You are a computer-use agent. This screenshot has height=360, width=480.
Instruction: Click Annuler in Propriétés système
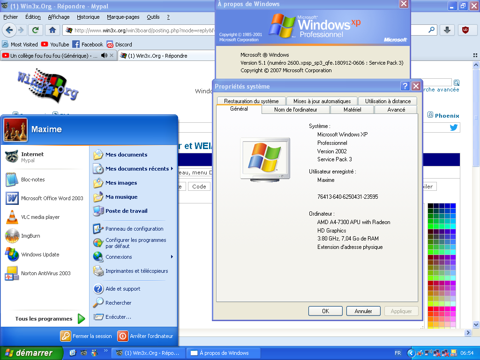pyautogui.click(x=363, y=311)
